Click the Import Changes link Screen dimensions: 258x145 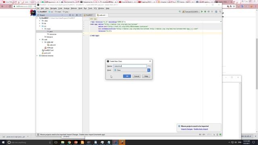(187, 129)
